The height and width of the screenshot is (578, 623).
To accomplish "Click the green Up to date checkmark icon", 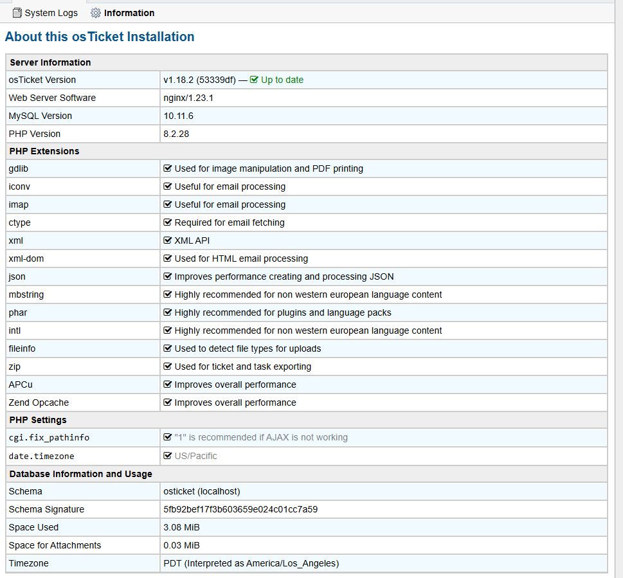I will click(x=254, y=80).
